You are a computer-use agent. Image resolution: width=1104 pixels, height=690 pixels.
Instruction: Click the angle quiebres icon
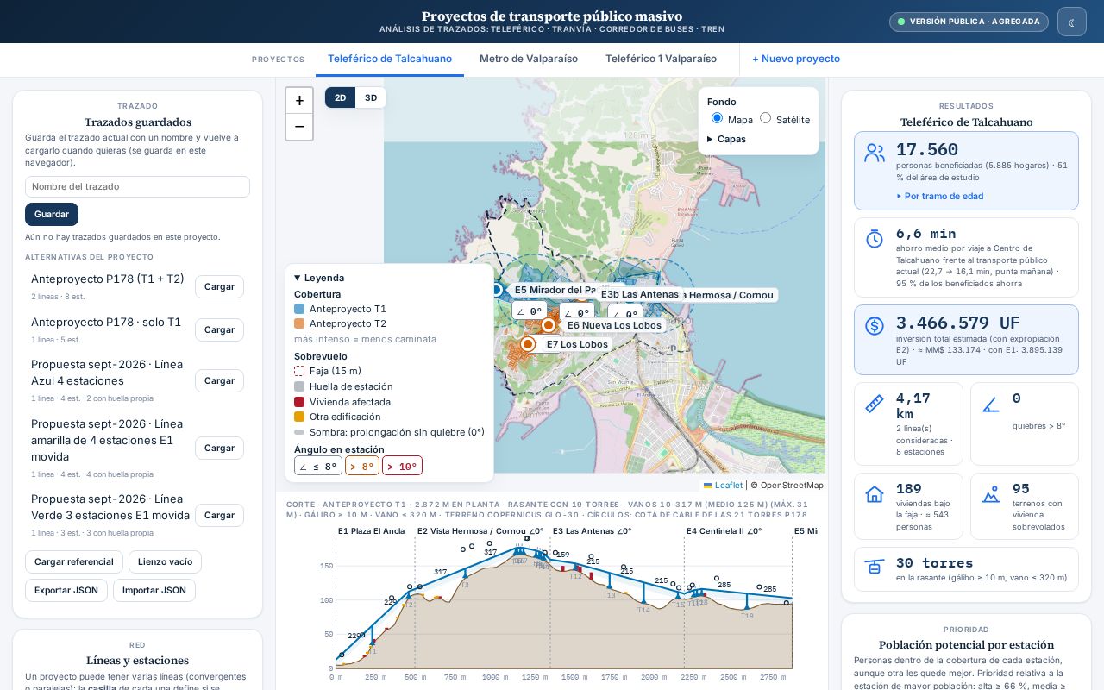(x=991, y=404)
